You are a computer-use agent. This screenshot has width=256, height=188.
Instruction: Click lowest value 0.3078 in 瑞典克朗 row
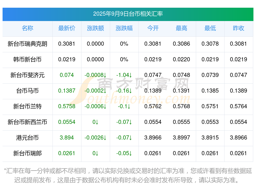(x=210, y=44)
